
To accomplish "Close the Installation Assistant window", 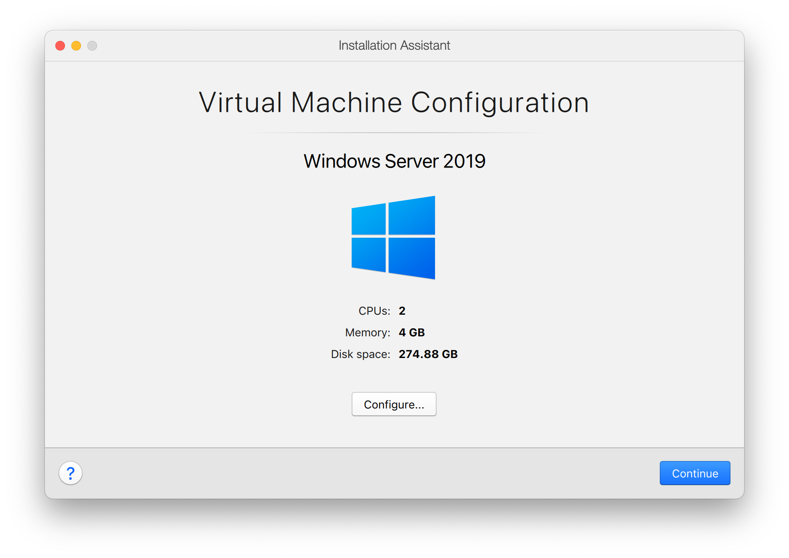I will click(60, 46).
